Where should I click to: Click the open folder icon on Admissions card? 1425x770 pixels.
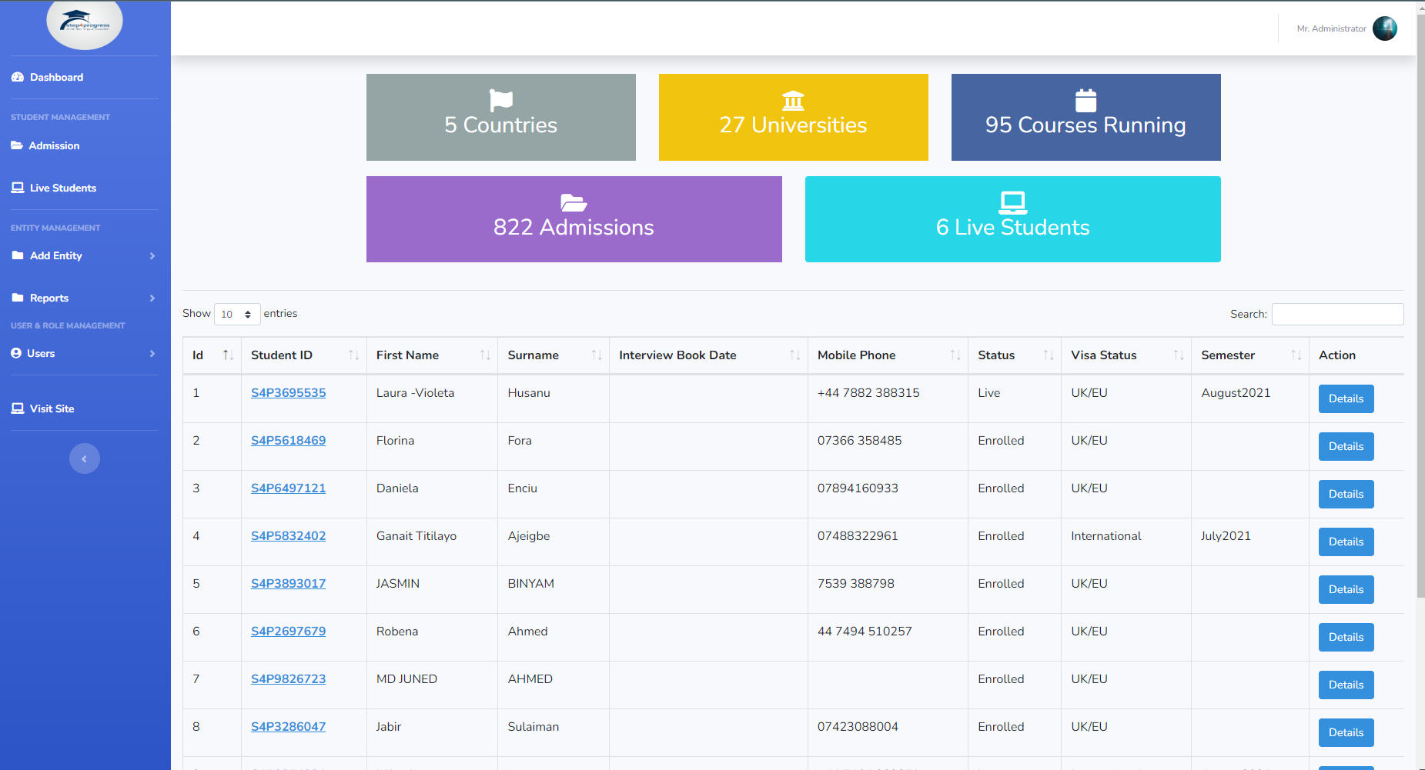(x=574, y=202)
